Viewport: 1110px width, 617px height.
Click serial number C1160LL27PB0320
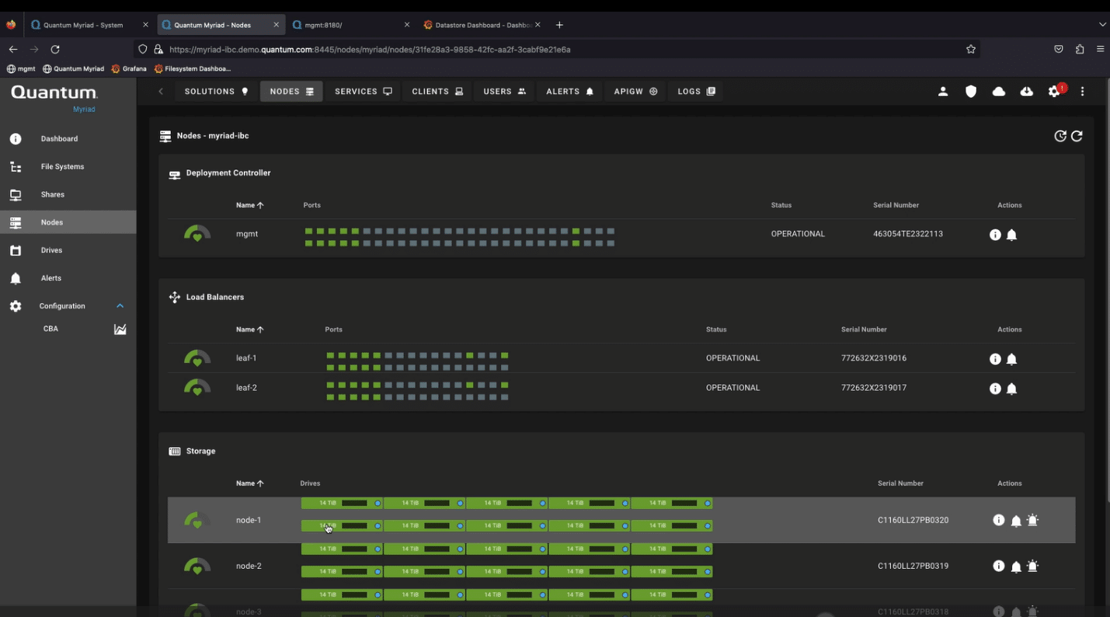[913, 521]
